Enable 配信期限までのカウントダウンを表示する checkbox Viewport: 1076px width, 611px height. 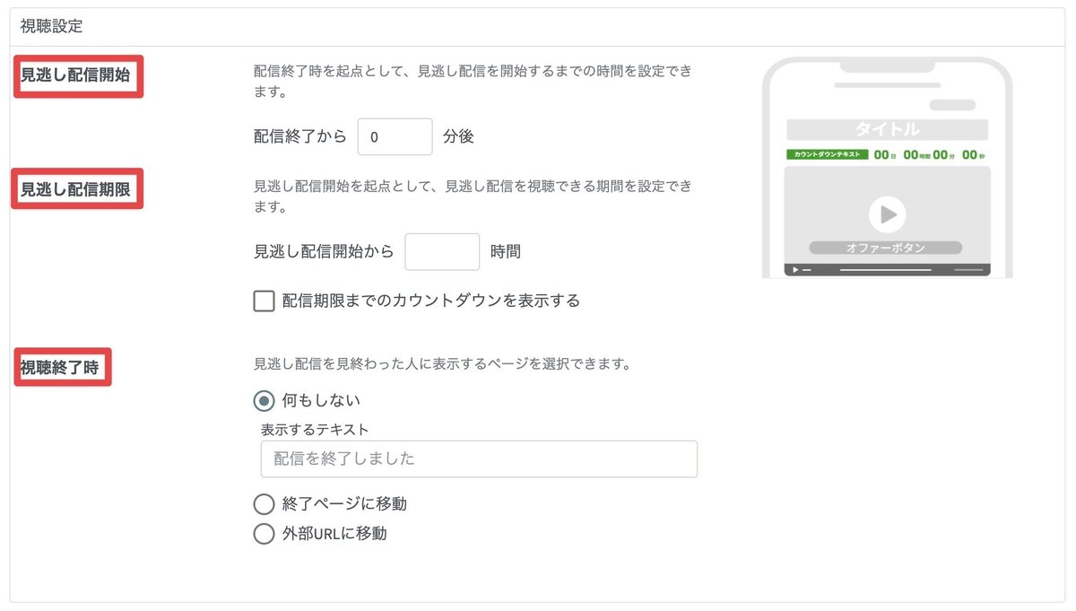tap(264, 301)
